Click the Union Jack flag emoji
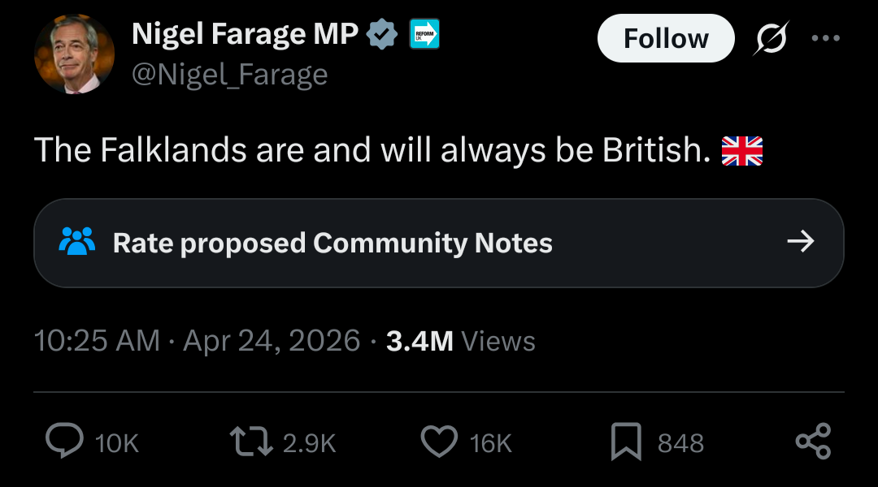Screen dimensions: 878x487 (742, 151)
